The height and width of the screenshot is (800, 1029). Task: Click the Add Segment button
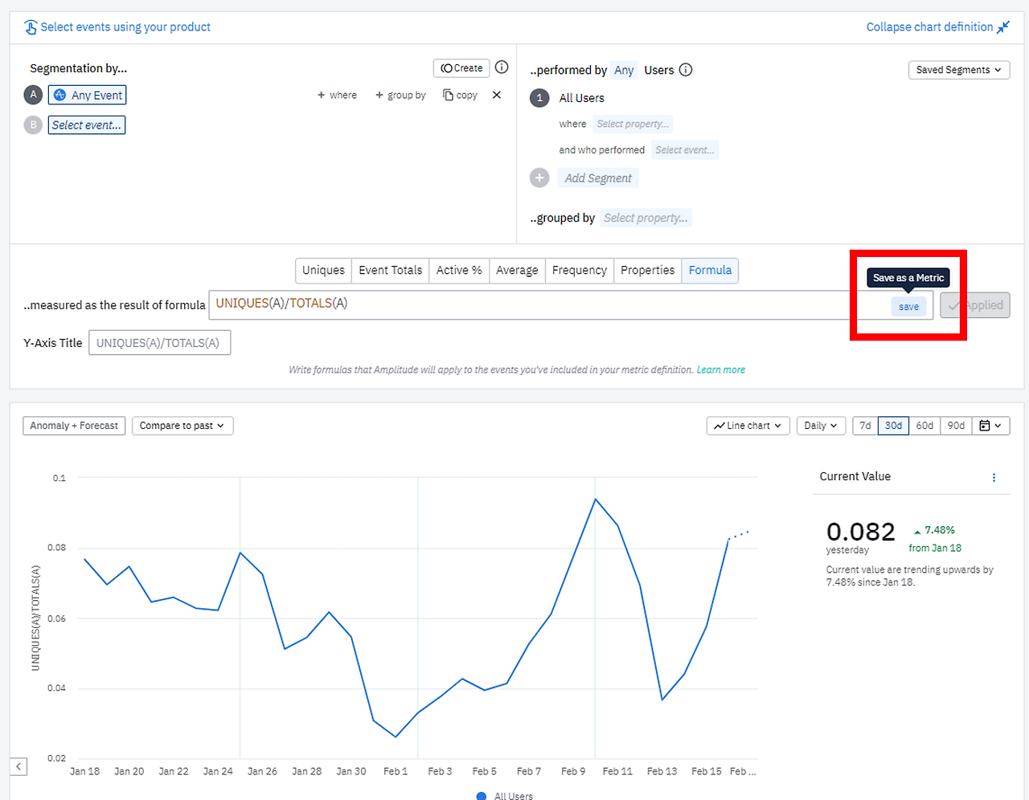point(598,178)
